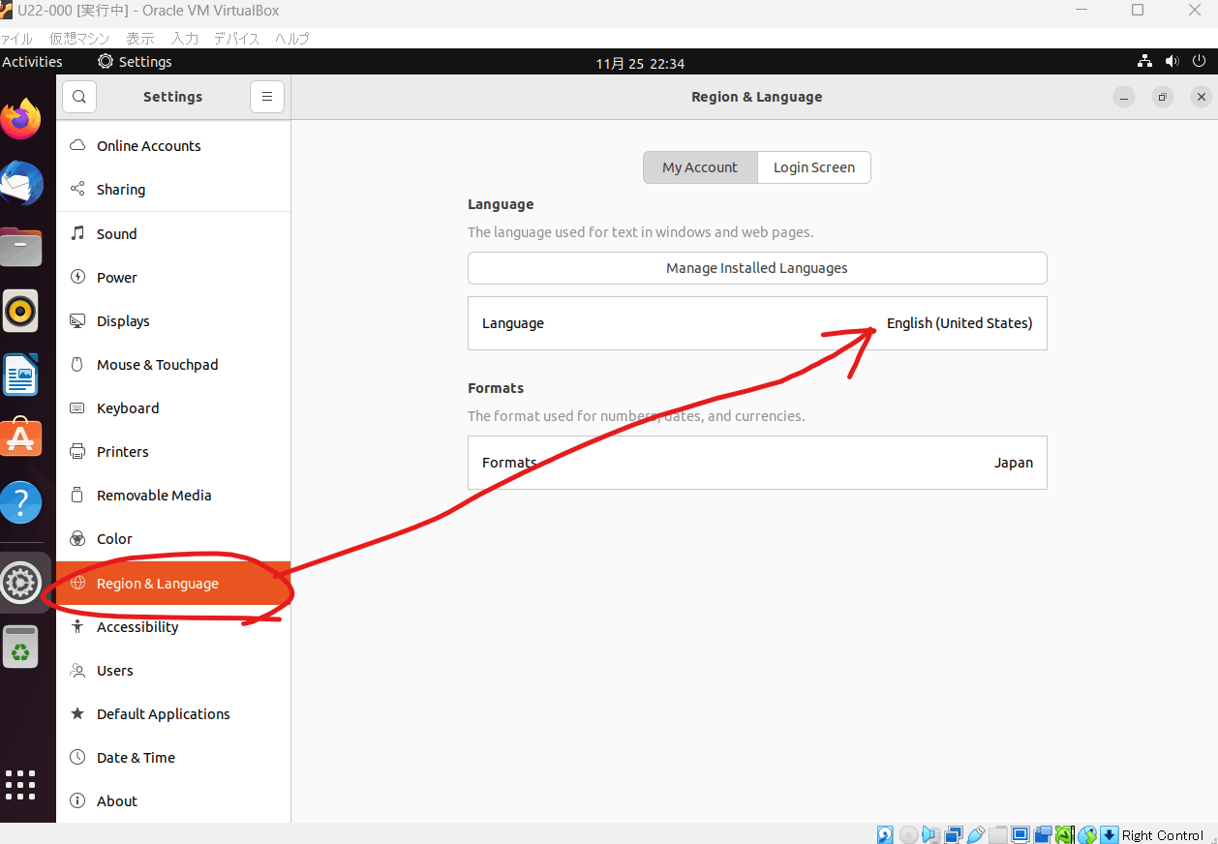Click VirtualBox hard disk status icon
The height and width of the screenshot is (844, 1218).
[885, 834]
